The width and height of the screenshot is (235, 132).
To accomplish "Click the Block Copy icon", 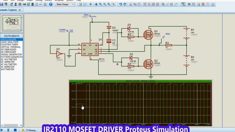I will tap(145, 4).
